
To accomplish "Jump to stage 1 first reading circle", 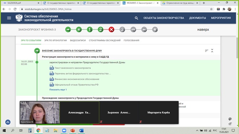I will tap(90, 30).
